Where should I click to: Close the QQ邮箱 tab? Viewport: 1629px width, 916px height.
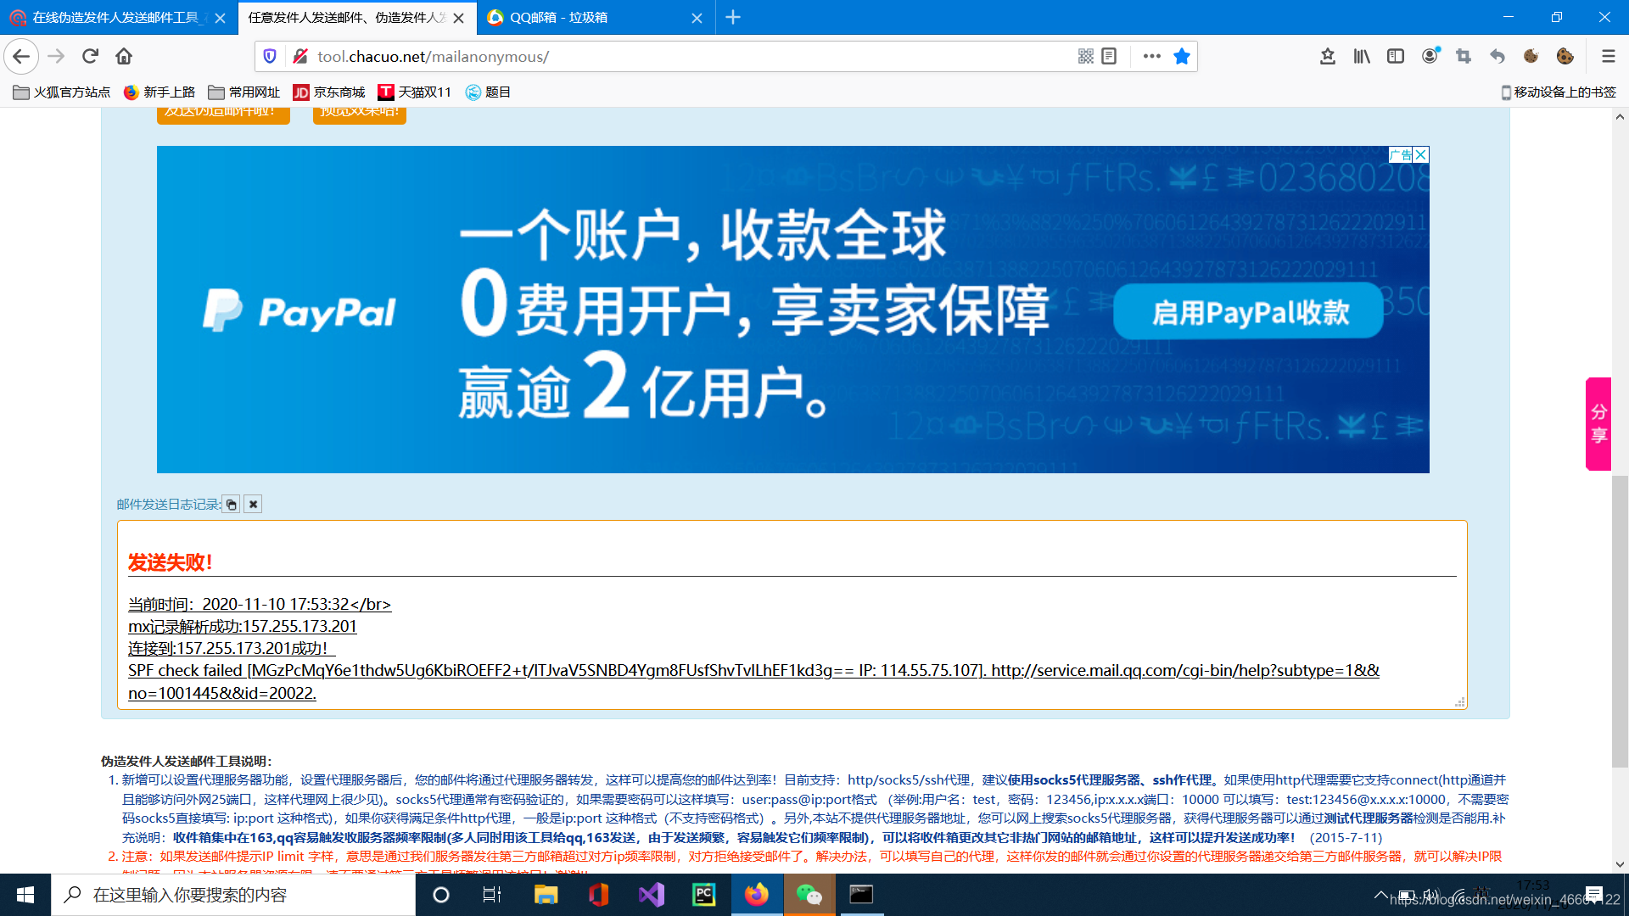click(697, 18)
